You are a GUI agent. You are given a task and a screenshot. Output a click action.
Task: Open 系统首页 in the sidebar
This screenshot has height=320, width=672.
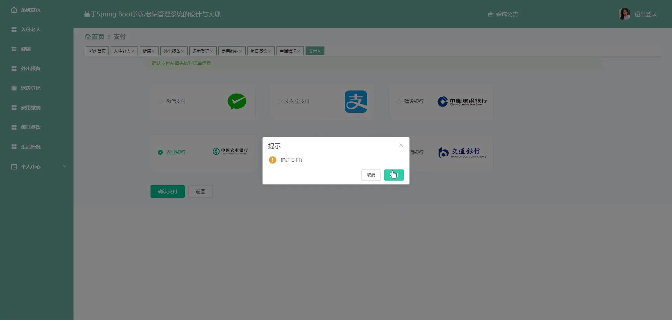click(31, 10)
